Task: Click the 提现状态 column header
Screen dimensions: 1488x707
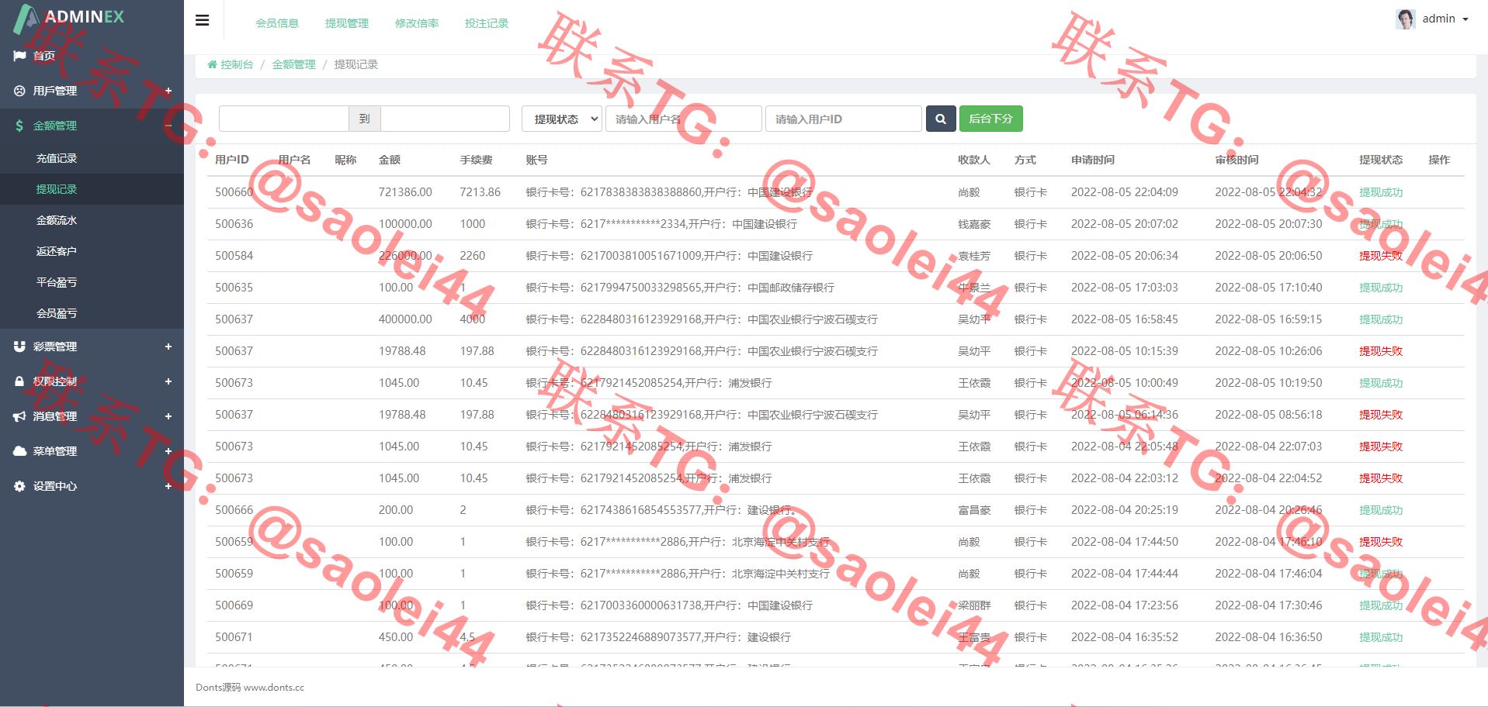Action: pyautogui.click(x=1381, y=160)
